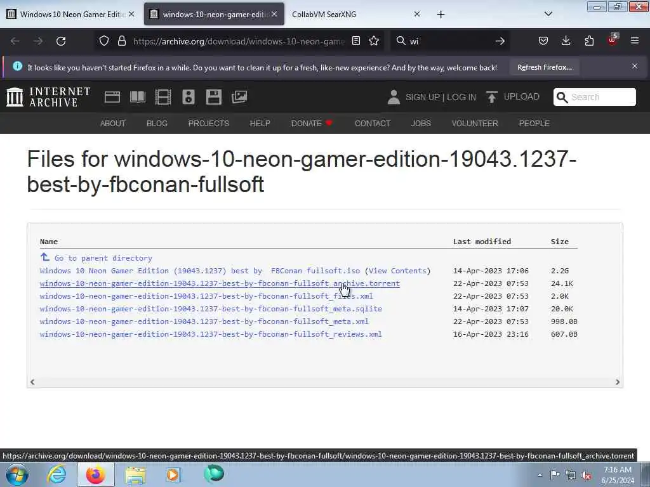Open the VOLUNTEER menu item
This screenshot has width=650, height=487.
[475, 124]
